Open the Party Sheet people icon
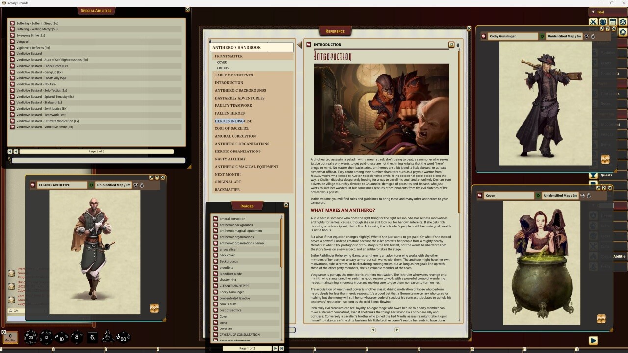The height and width of the screenshot is (353, 628). [603, 22]
